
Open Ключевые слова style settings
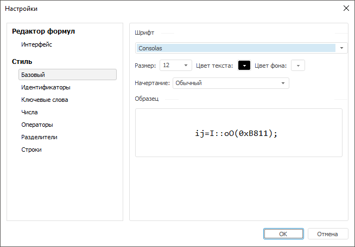pyautogui.click(x=45, y=100)
